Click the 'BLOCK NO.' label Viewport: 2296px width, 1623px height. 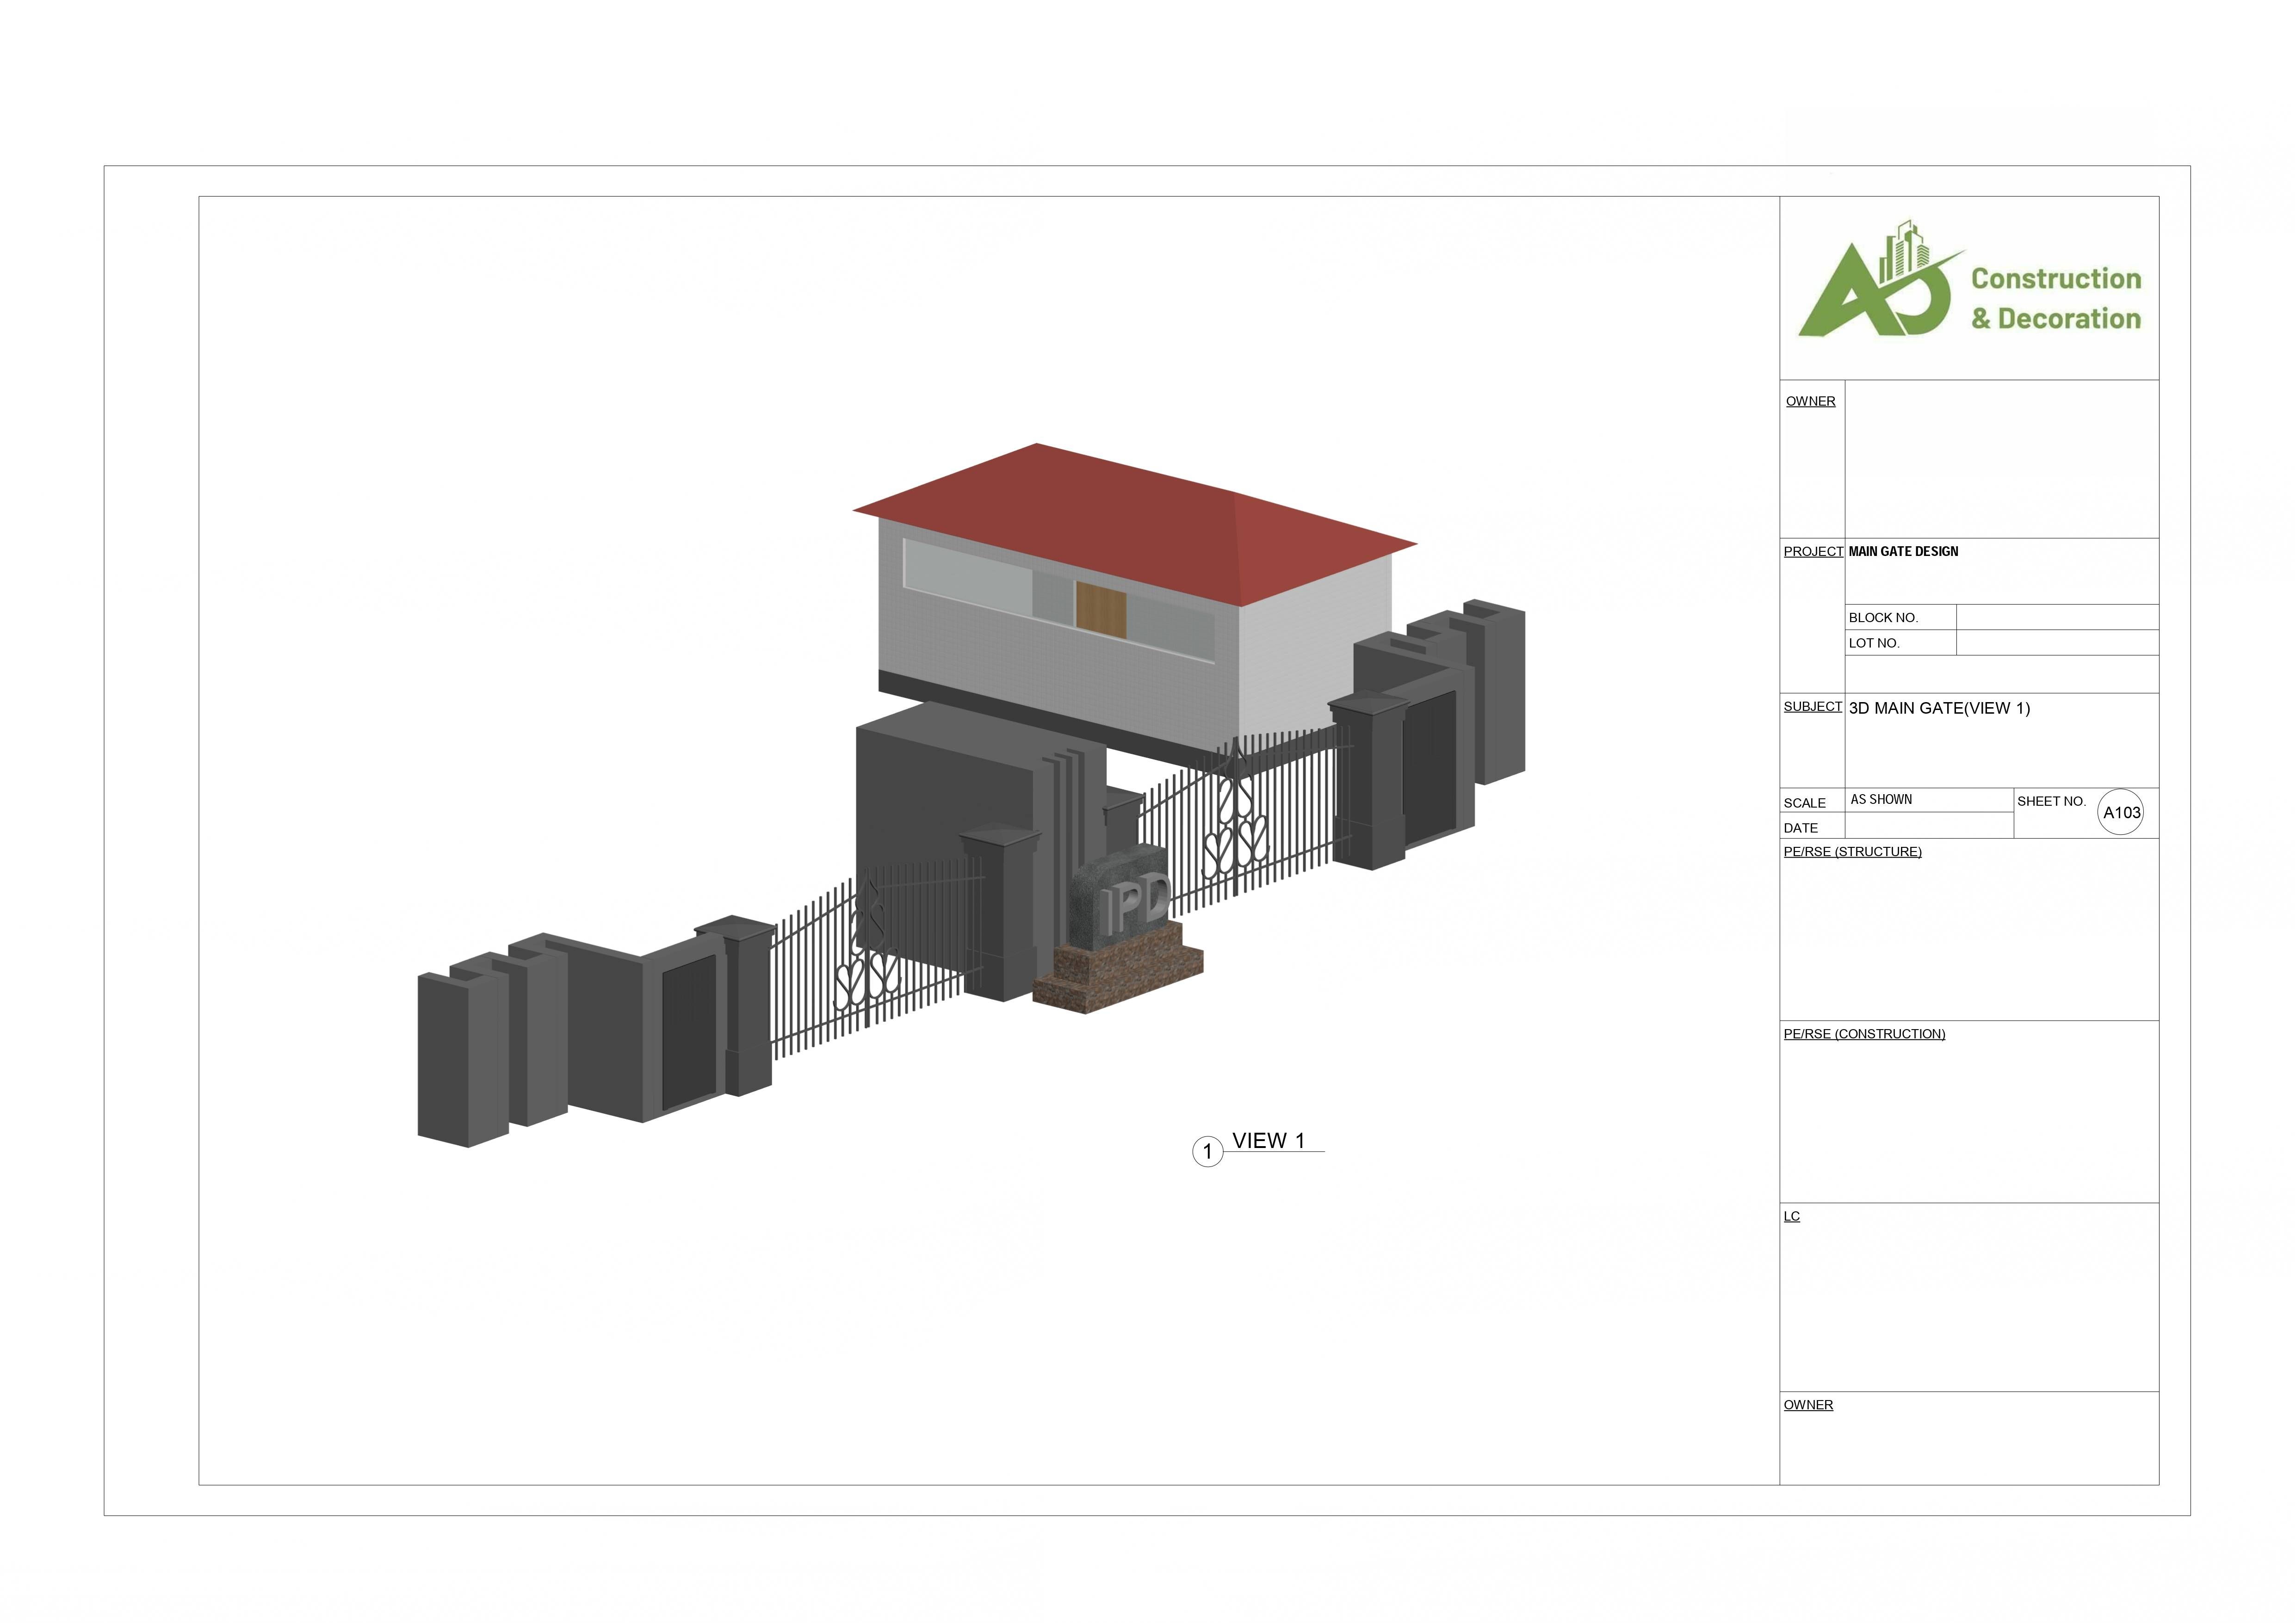click(1883, 618)
